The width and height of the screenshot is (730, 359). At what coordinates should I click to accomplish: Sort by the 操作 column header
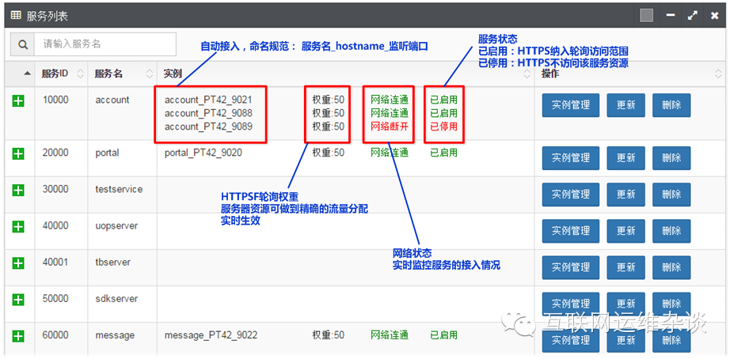click(x=629, y=74)
